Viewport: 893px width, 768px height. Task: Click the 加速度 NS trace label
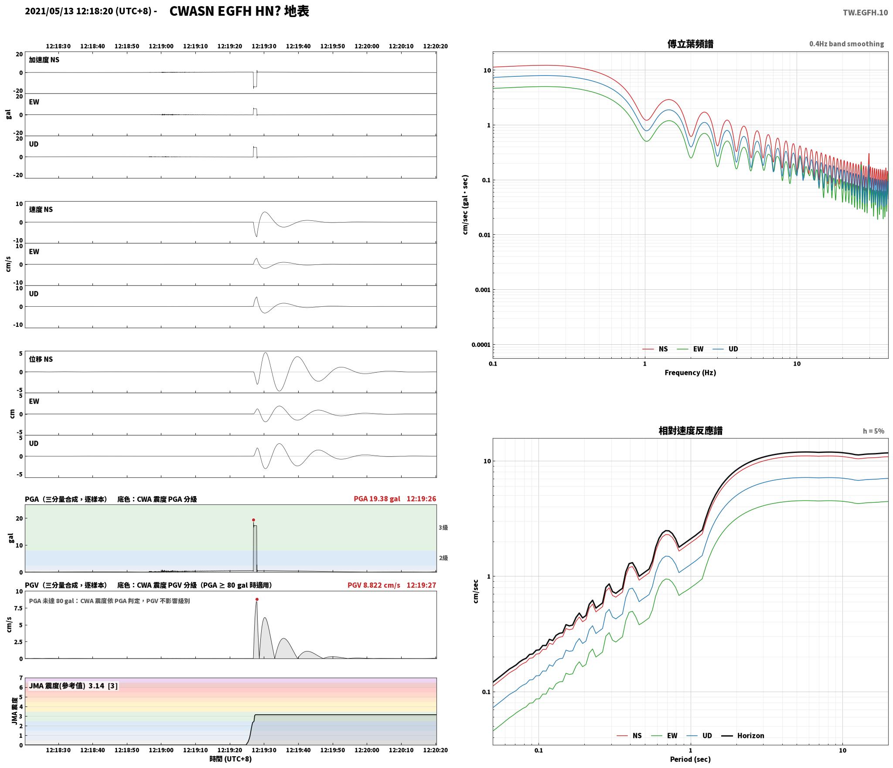click(x=44, y=60)
